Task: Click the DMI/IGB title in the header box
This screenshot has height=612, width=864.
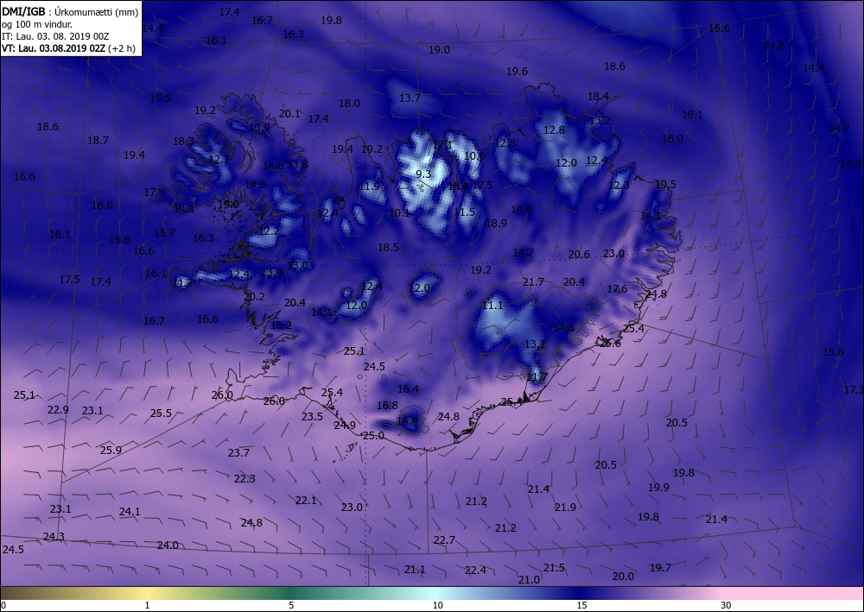Action: click(x=23, y=11)
